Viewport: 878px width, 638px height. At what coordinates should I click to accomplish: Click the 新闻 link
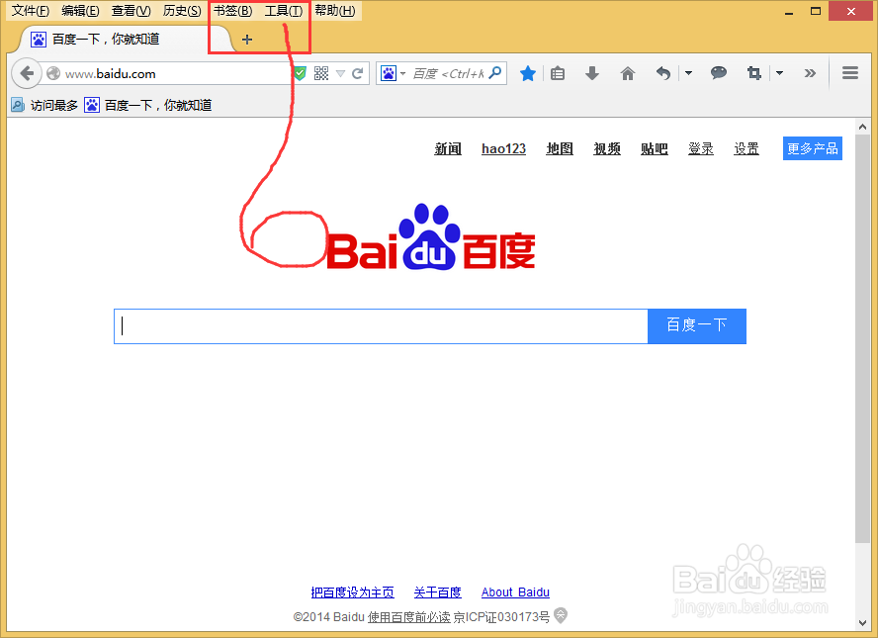pos(447,148)
